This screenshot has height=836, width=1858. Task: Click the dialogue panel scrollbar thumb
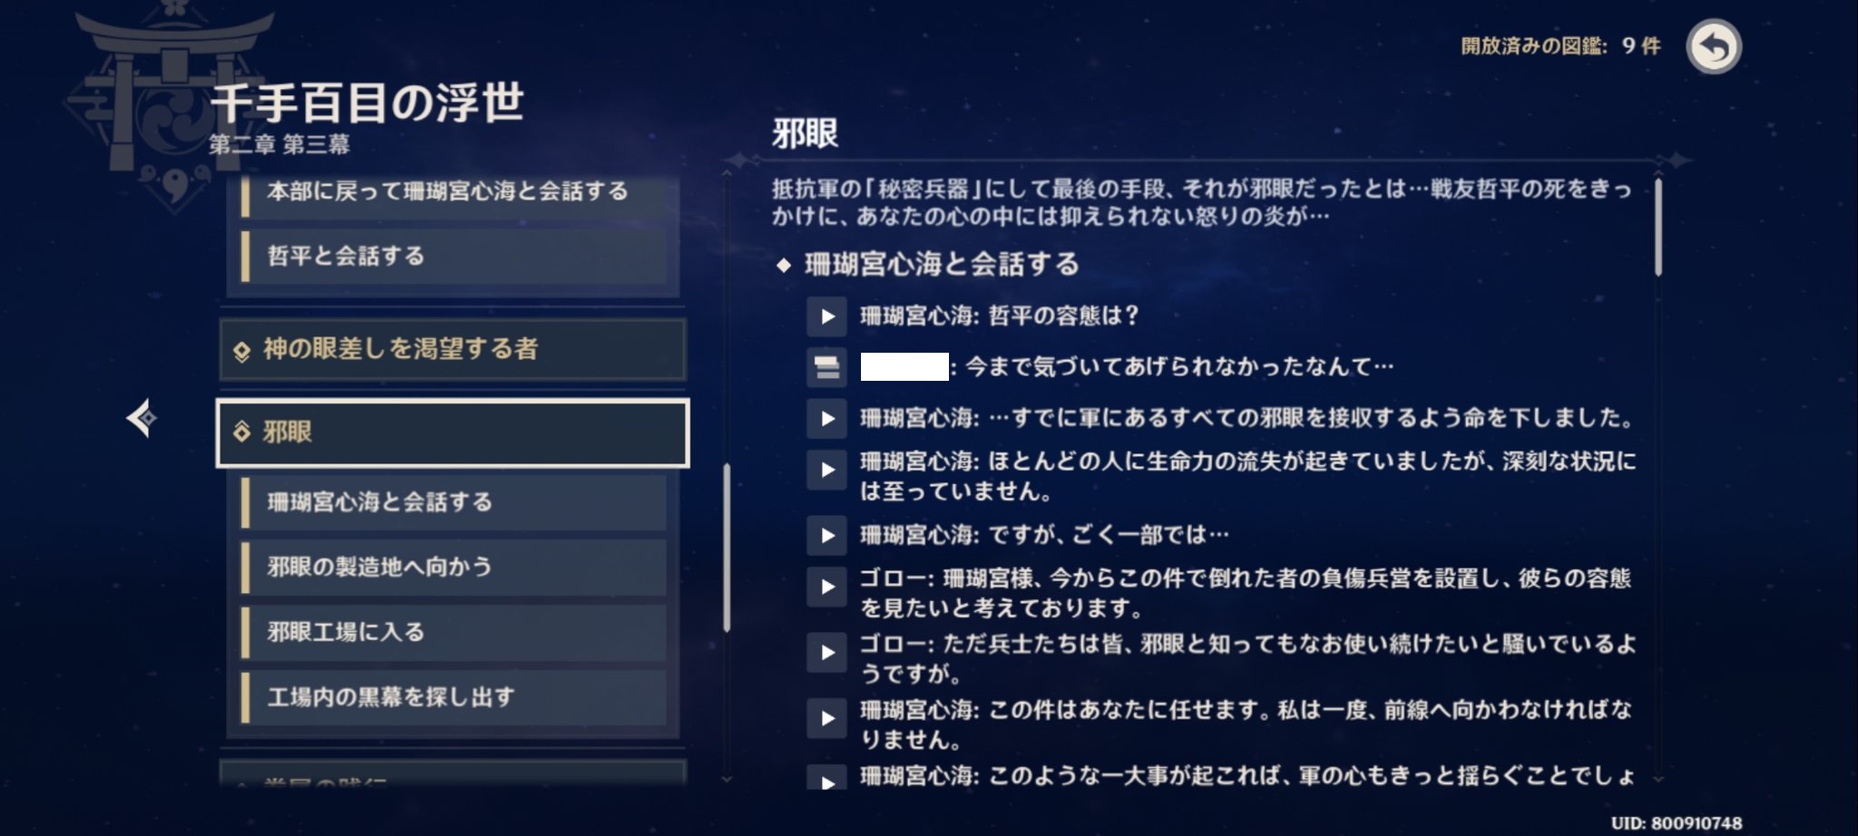[x=1658, y=227]
